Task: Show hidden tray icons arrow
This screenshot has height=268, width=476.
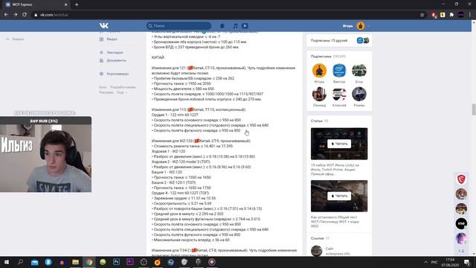Action: tap(425, 262)
